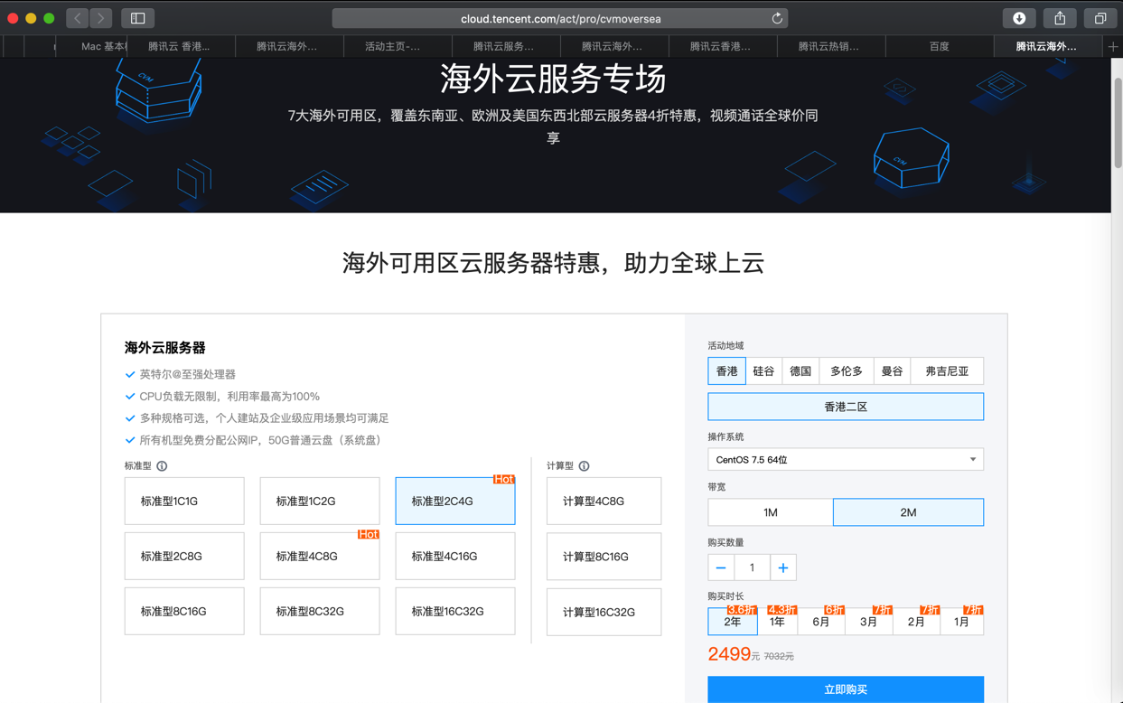This screenshot has width=1123, height=703.
Task: Show all tabs overview icon
Action: pos(1100,18)
